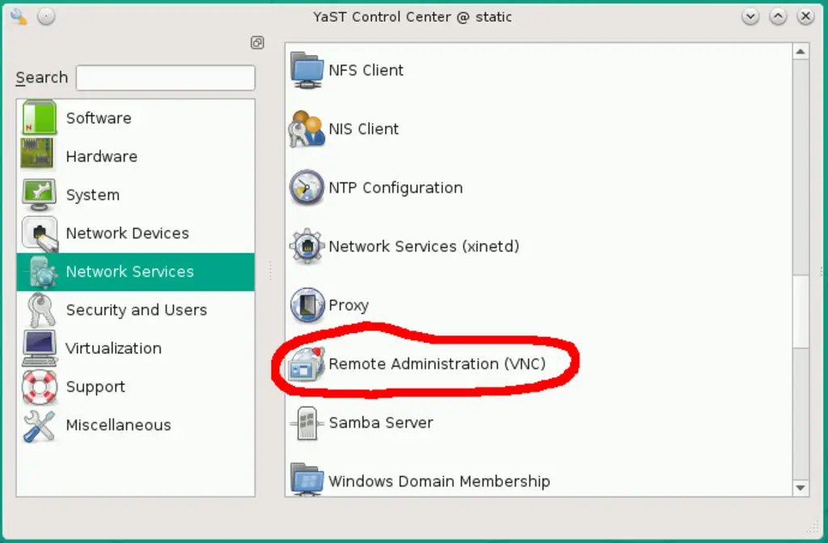
Task: Open the Software category icon
Action: click(39, 117)
